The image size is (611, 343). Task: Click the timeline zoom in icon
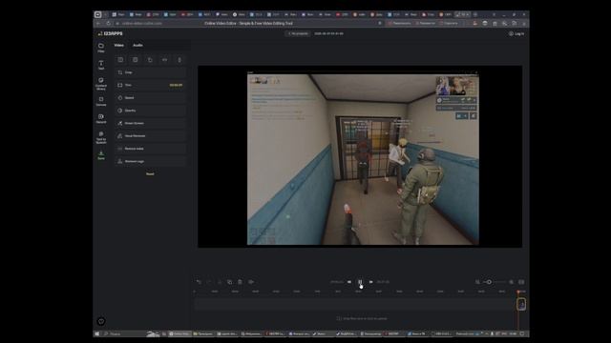pos(512,282)
